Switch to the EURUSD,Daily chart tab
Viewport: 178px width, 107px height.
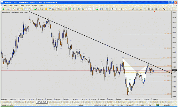[19, 102]
